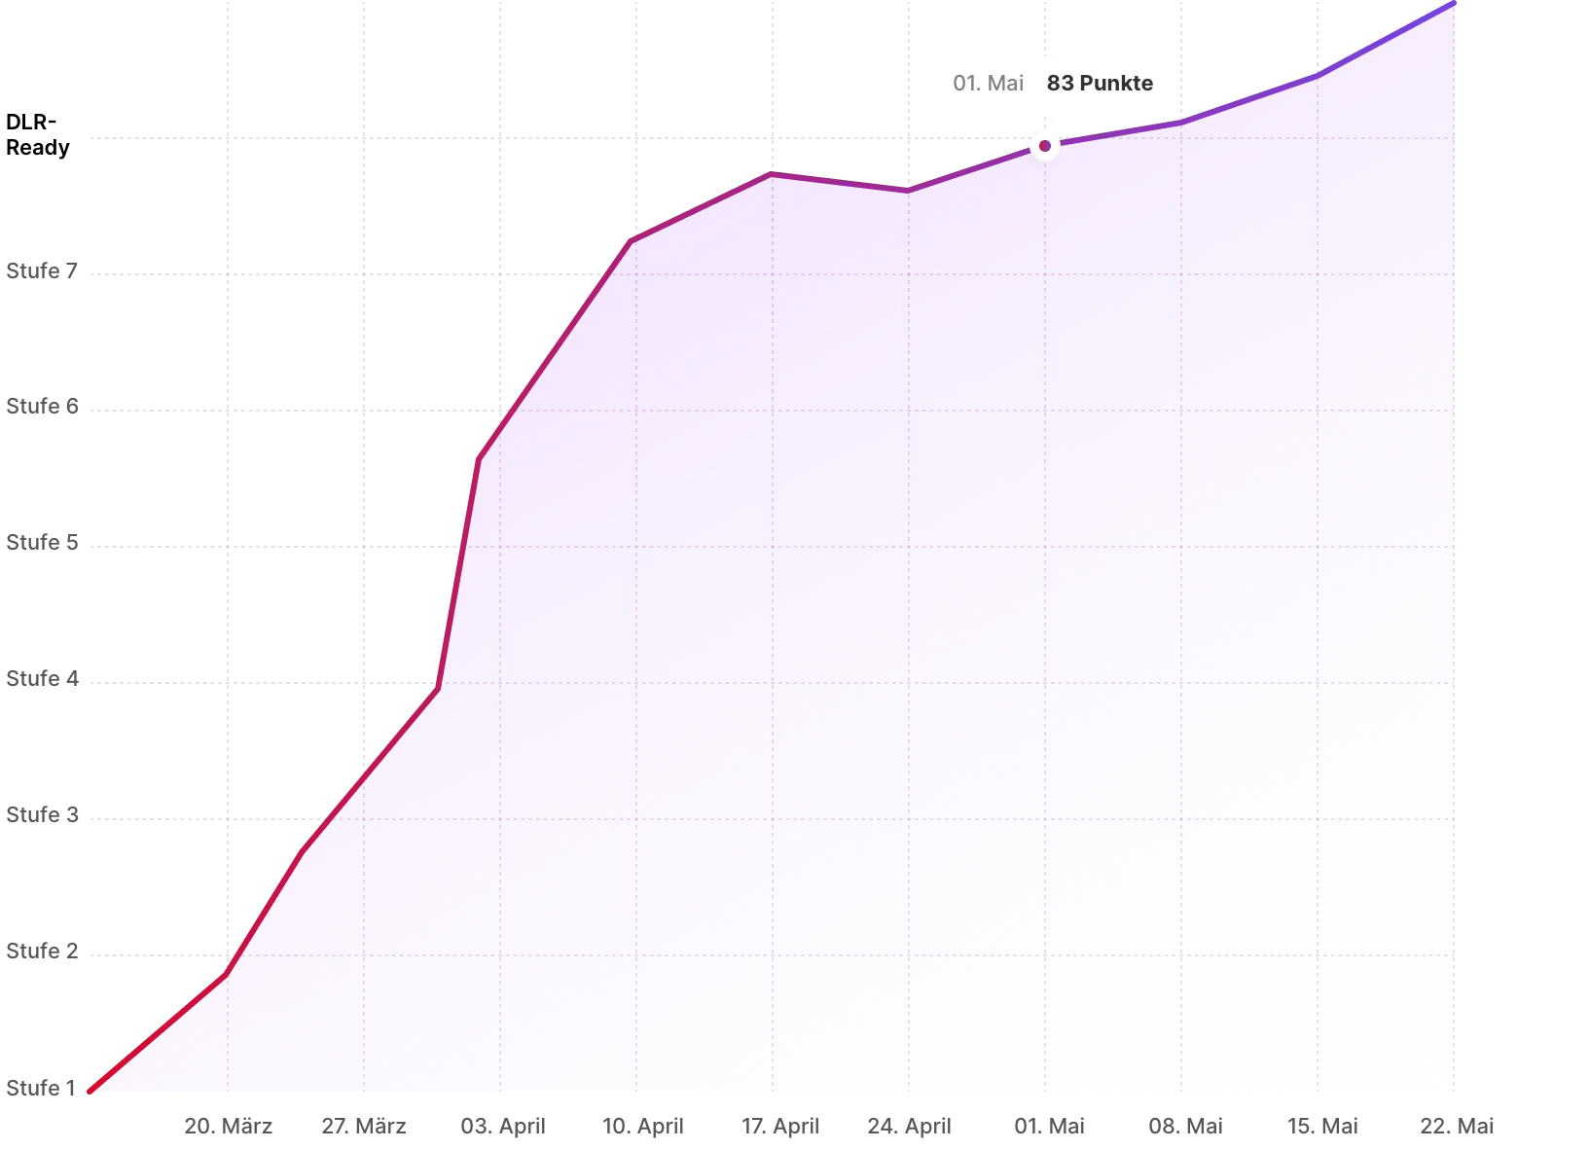Click the highlighted data point marker on the line
The height and width of the screenshot is (1150, 1590).
1045,146
